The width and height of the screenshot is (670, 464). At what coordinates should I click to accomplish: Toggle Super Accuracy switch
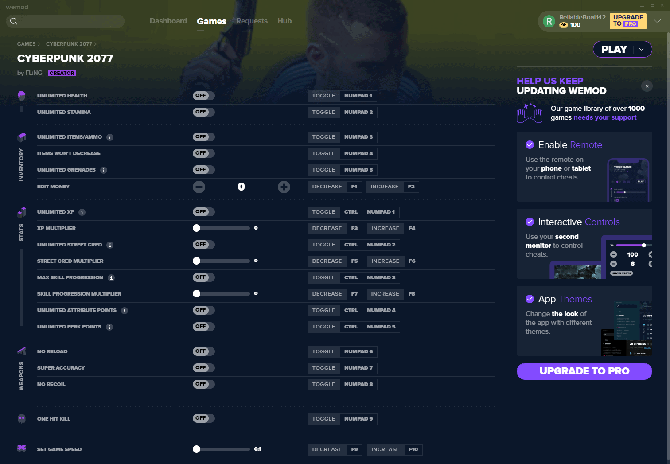(x=204, y=368)
